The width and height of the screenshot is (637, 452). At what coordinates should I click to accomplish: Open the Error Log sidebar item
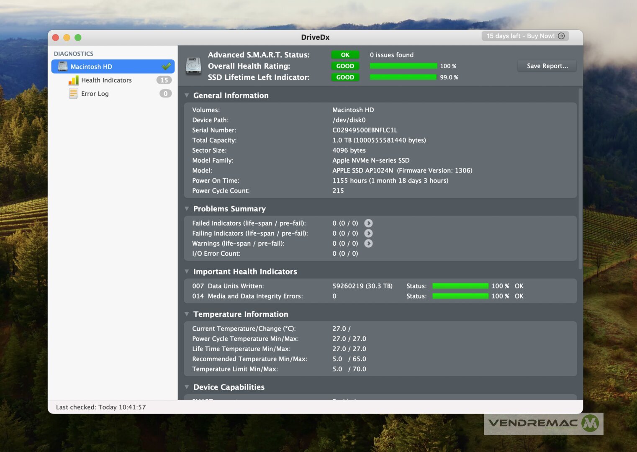tap(95, 94)
